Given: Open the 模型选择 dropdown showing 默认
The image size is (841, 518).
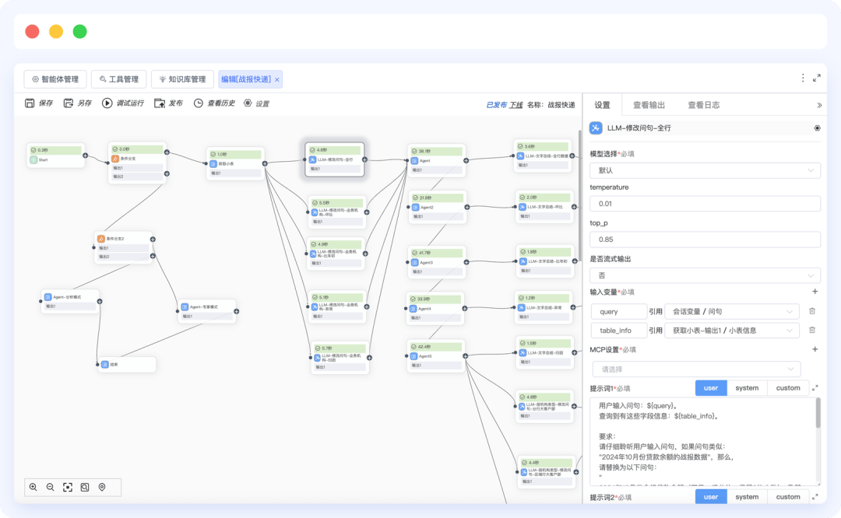Looking at the screenshot, I should click(705, 170).
